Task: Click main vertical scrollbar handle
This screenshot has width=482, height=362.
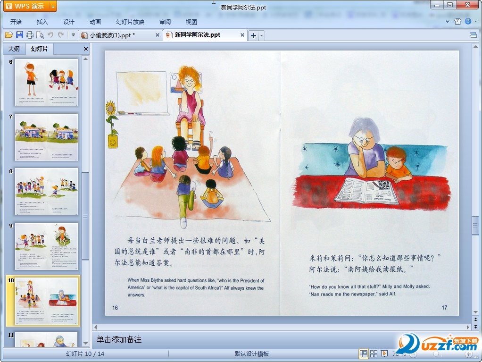Action: tap(475, 226)
